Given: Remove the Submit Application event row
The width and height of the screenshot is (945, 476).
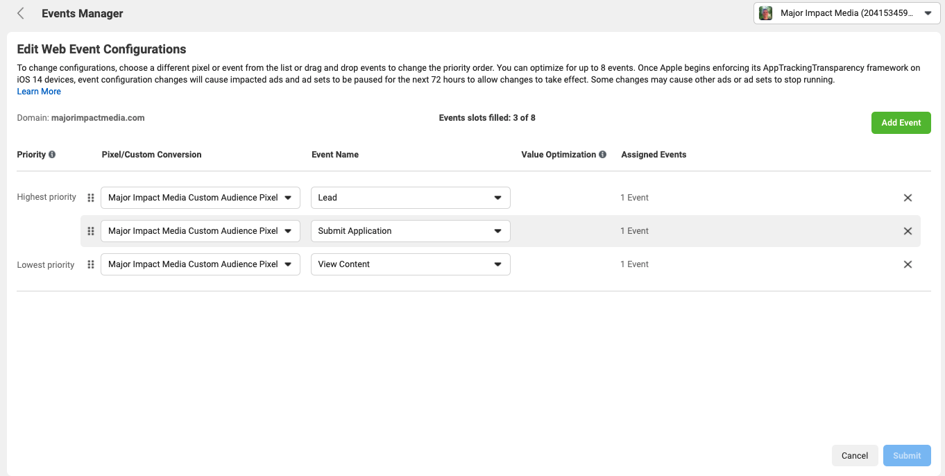Looking at the screenshot, I should [x=908, y=231].
